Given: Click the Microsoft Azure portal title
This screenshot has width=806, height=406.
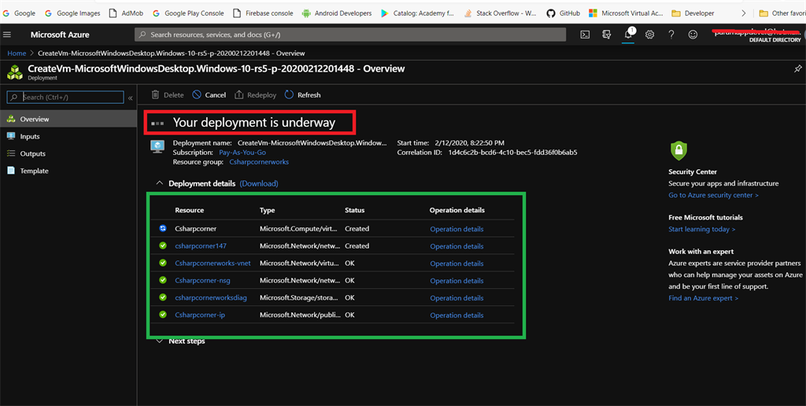Looking at the screenshot, I should [60, 35].
